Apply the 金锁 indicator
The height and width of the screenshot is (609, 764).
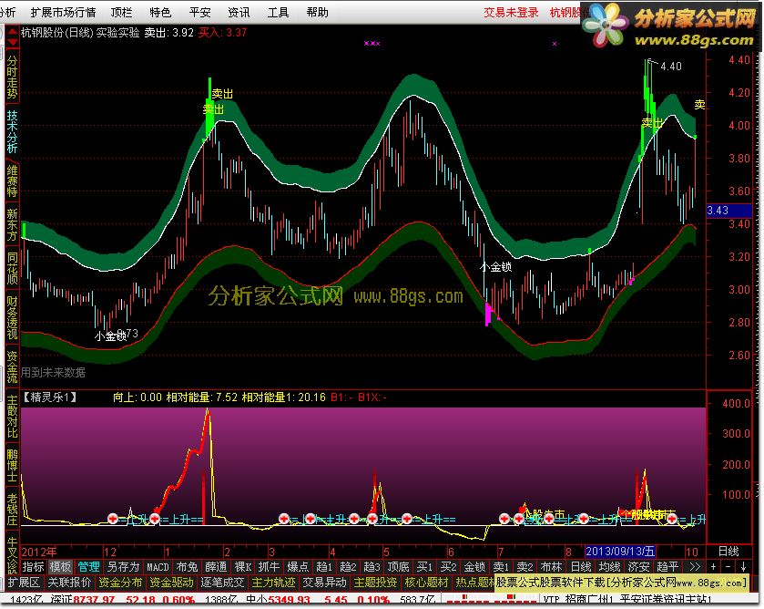click(x=474, y=566)
